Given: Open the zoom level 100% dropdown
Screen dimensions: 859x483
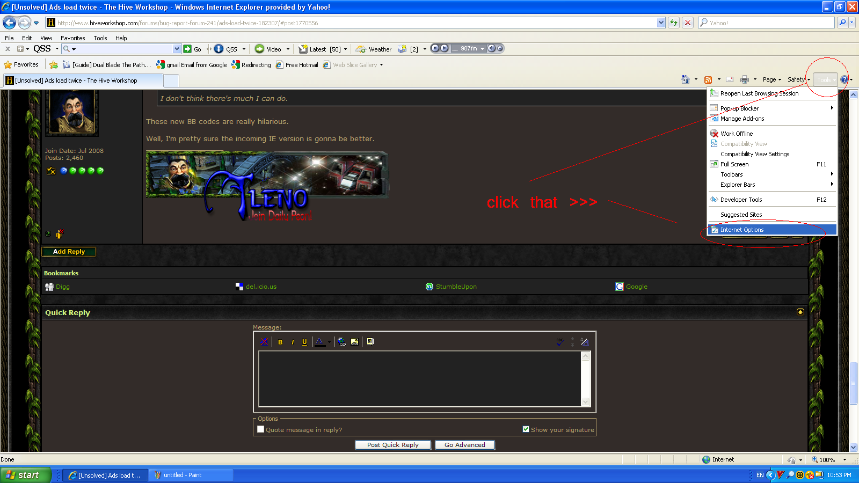Looking at the screenshot, I should coord(845,459).
